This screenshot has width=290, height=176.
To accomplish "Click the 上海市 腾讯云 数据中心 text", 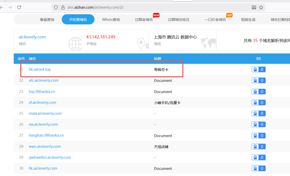I will click(175, 37).
